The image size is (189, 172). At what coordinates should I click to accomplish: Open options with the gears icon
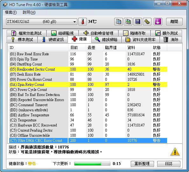tap(147, 22)
